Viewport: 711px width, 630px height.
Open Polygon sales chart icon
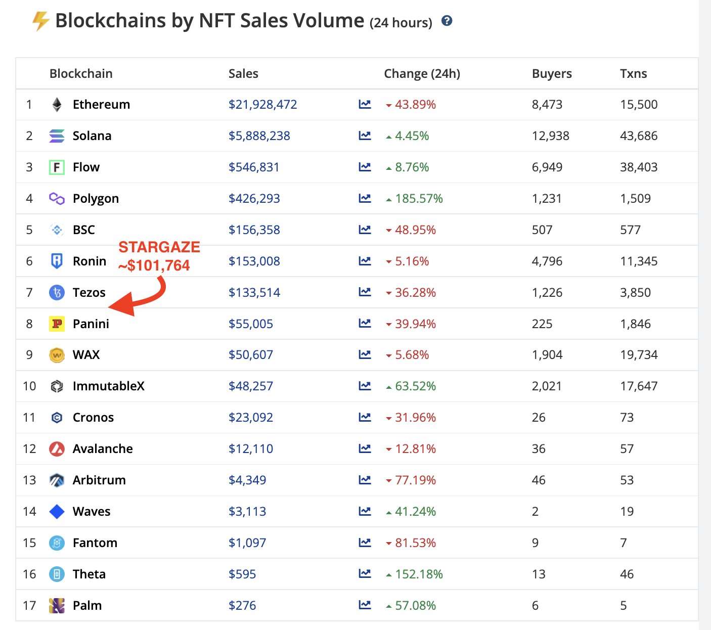point(365,198)
